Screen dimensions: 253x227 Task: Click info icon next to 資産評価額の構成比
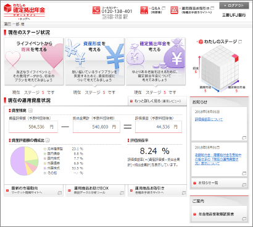click(x=48, y=140)
